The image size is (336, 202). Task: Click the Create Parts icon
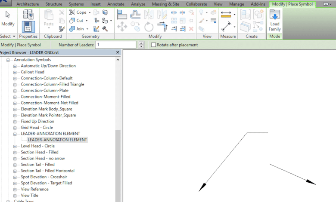tap(245, 27)
